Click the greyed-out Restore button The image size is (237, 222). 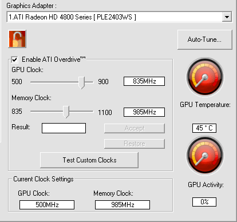tap(135, 144)
